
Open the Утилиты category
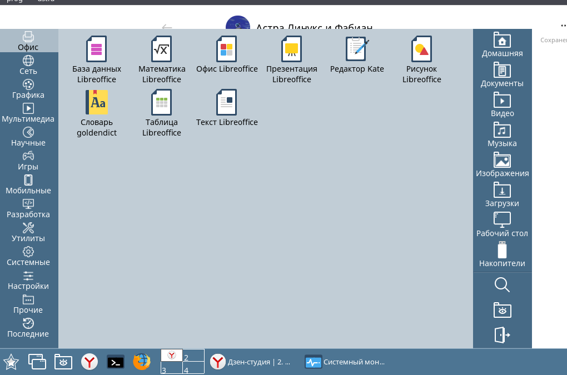point(28,232)
